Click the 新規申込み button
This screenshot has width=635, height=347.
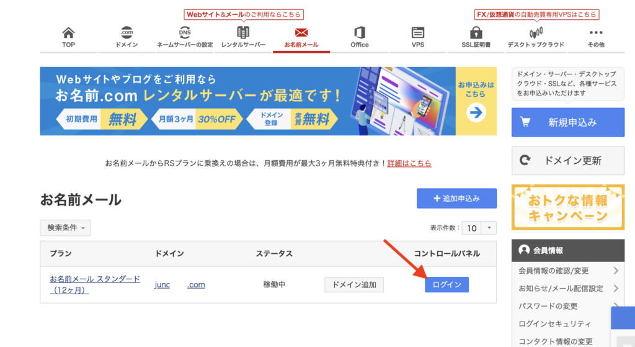coord(568,122)
